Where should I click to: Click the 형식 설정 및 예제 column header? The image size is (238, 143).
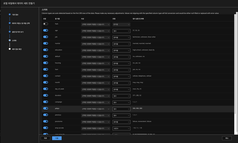pos(138,19)
